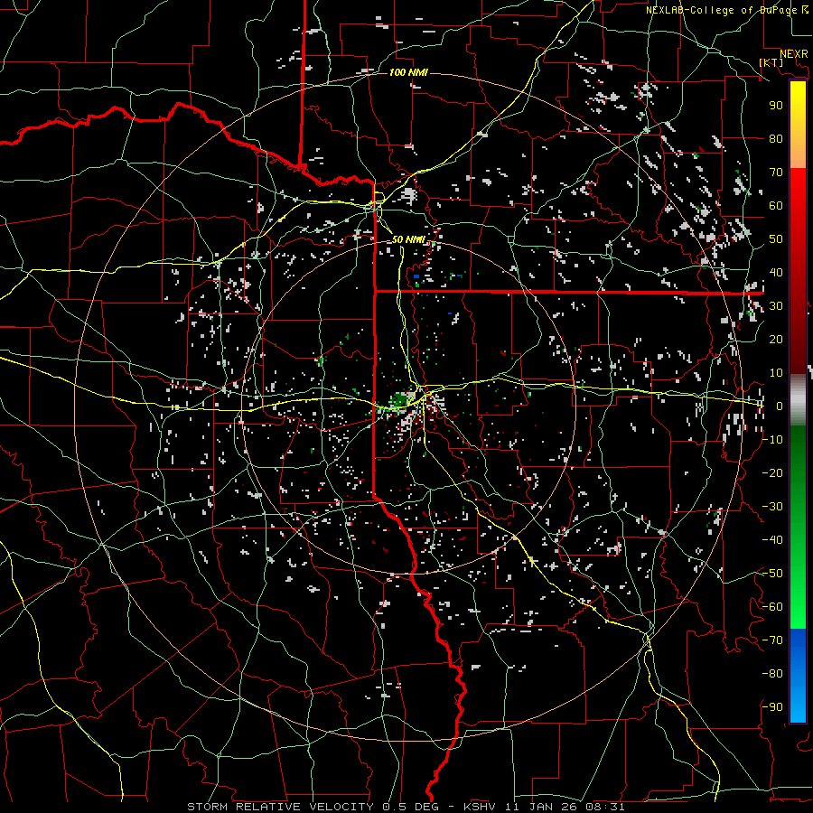This screenshot has width=813, height=813.
Task: Click the 11 JAN 26 date text
Action: 542,807
